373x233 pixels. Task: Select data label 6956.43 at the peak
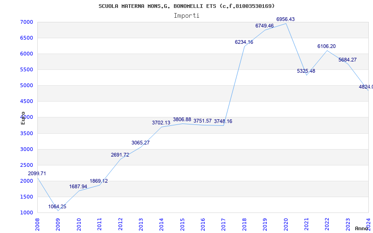coord(285,19)
